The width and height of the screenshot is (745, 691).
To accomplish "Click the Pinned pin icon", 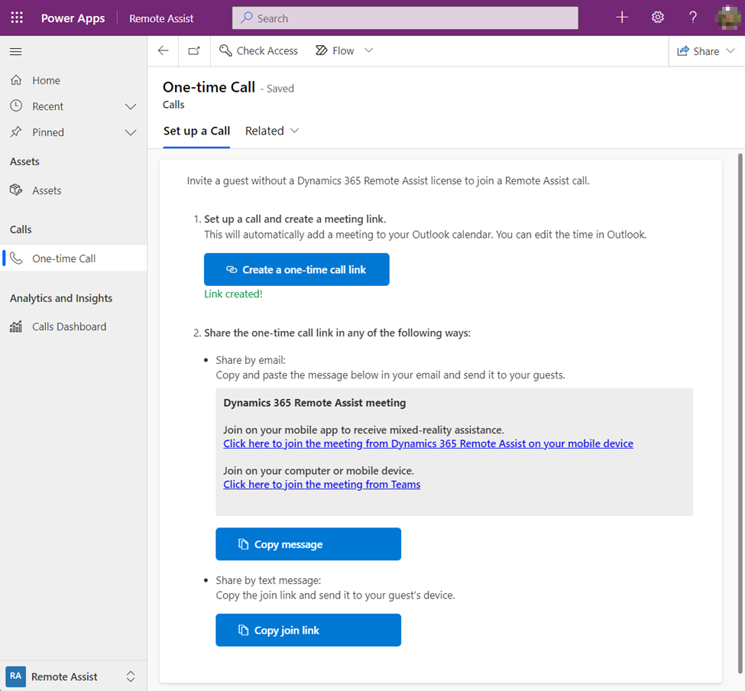I will coord(16,131).
